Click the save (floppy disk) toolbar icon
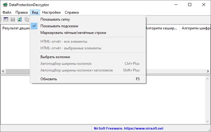 (x=13, y=19)
